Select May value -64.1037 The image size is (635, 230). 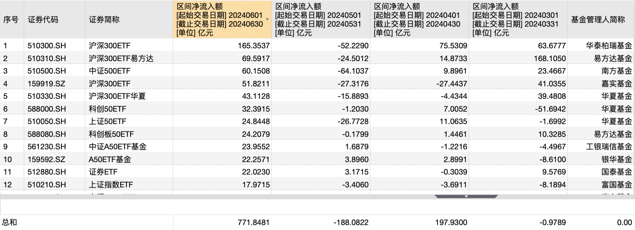click(x=353, y=71)
